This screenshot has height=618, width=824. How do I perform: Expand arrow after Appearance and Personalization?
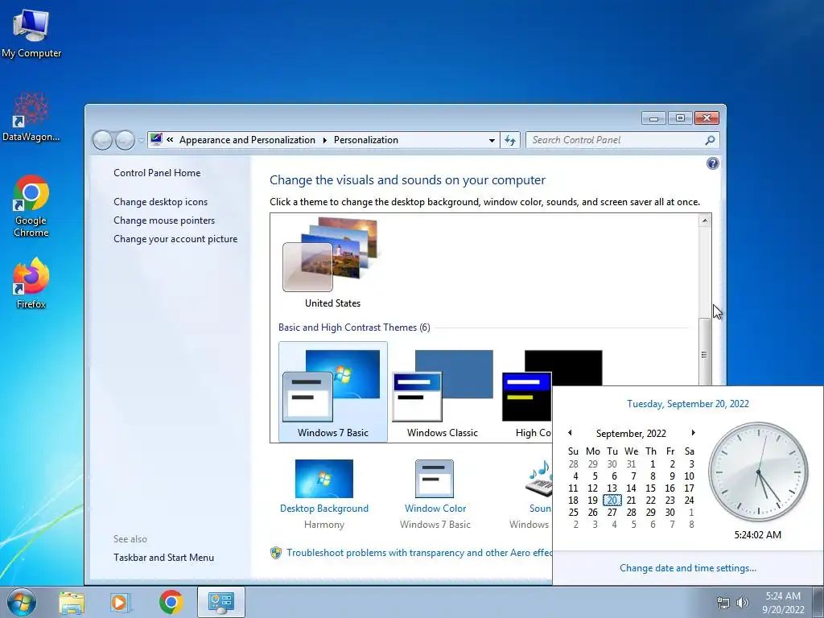(324, 140)
